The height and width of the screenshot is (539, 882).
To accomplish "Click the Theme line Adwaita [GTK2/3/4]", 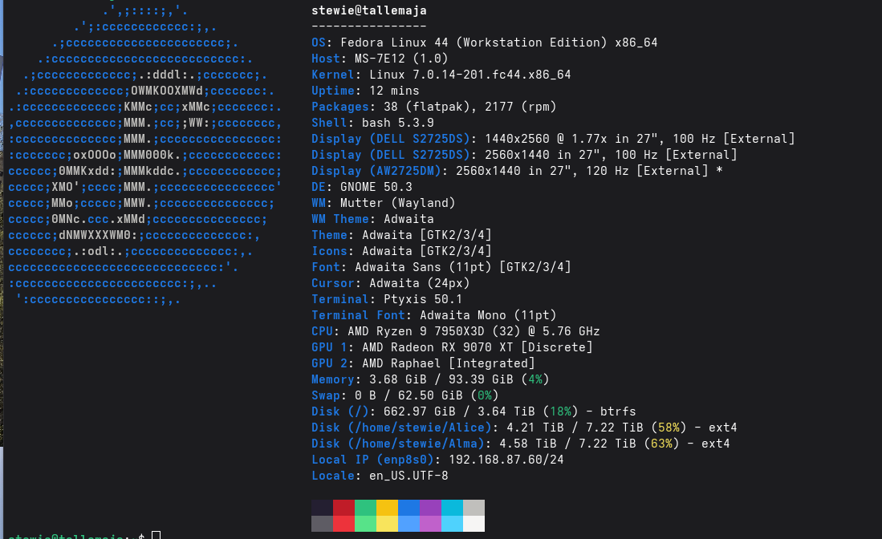I will pyautogui.click(x=401, y=235).
